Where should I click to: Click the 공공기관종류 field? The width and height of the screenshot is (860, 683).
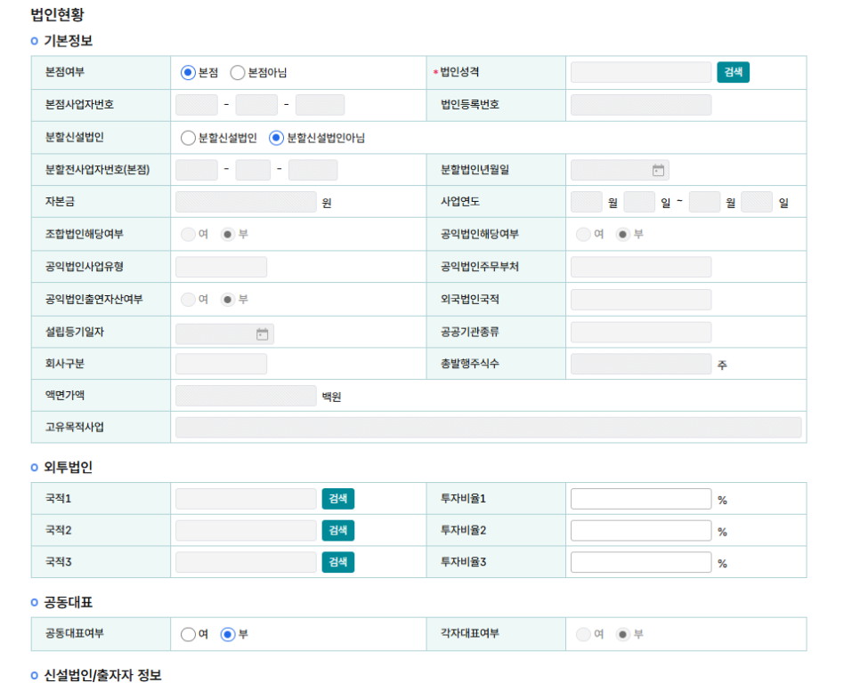coord(641,332)
